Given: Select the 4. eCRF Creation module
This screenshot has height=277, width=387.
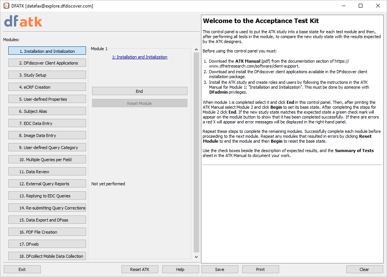Looking at the screenshot, I should point(47,87).
